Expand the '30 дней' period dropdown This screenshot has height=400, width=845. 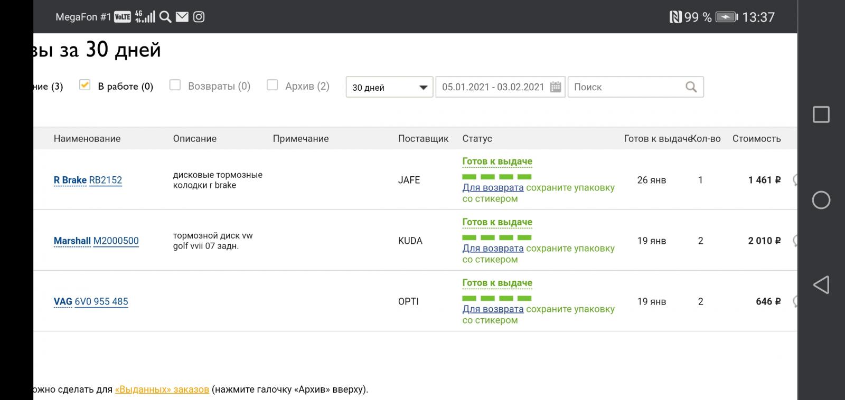(x=389, y=87)
